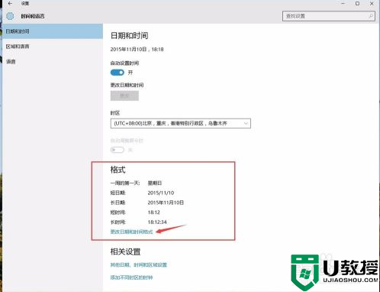This screenshot has height=292, width=380.
Task: Open 添加不同时区的时钟 link
Action: point(131,277)
